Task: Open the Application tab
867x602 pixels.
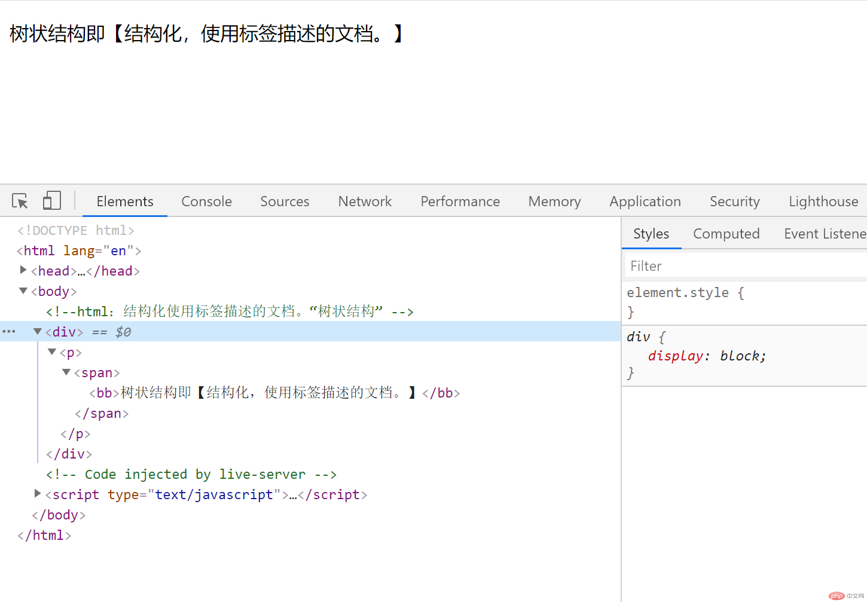Action: coord(645,201)
